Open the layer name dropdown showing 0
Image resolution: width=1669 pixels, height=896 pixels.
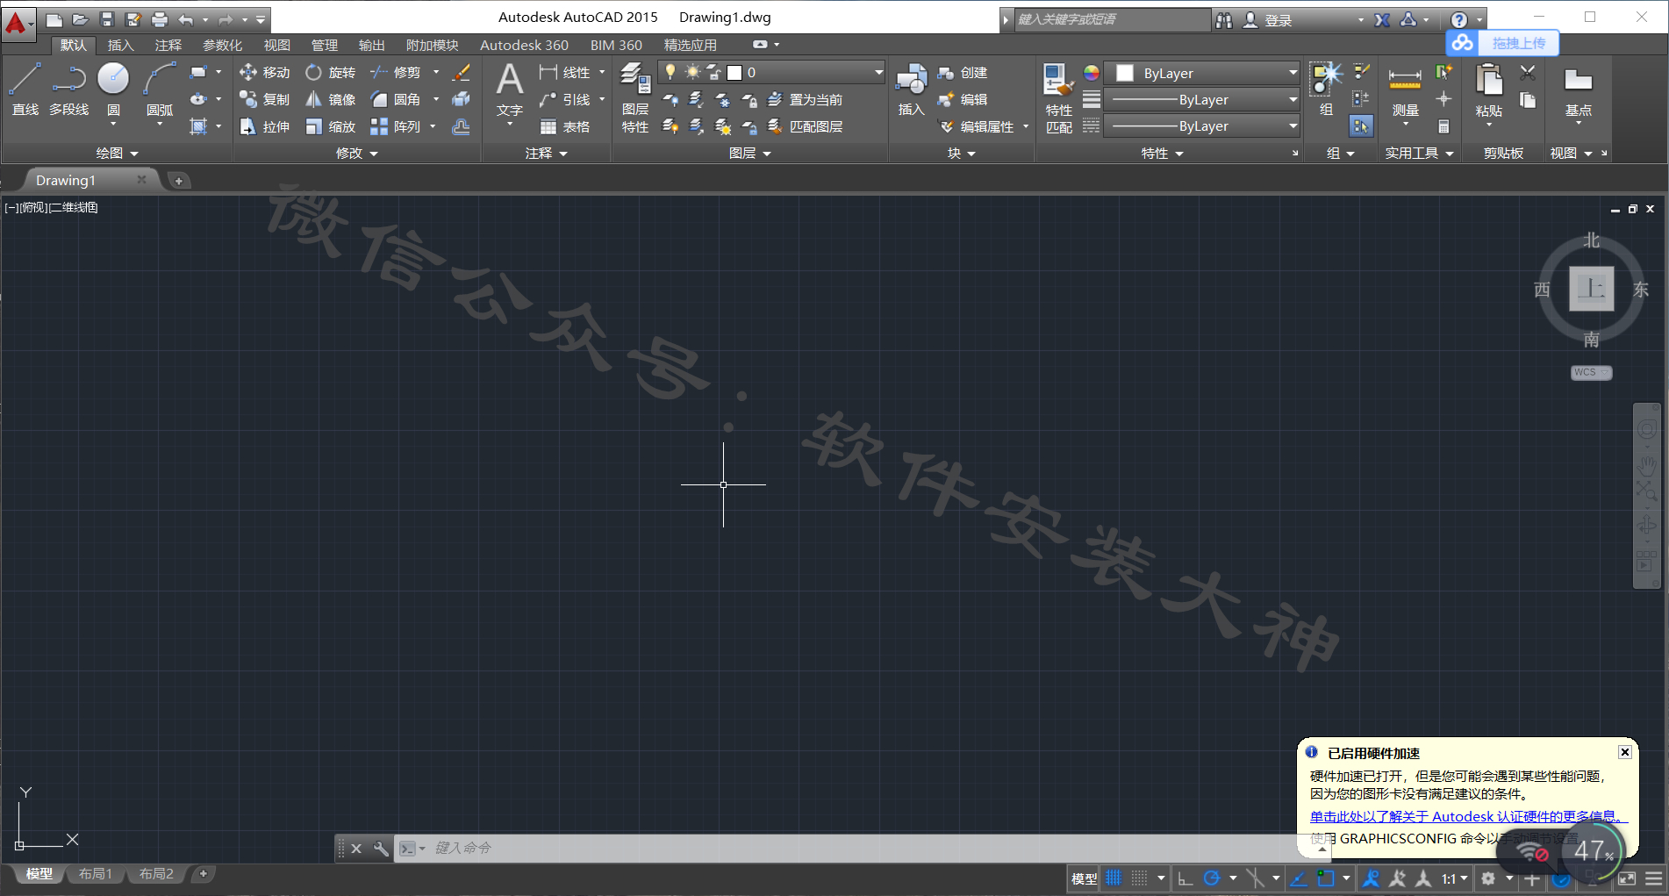coord(770,72)
